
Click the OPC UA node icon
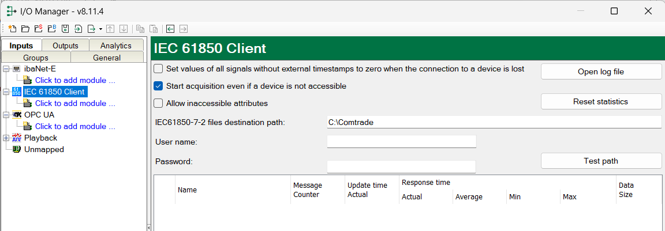click(17, 115)
